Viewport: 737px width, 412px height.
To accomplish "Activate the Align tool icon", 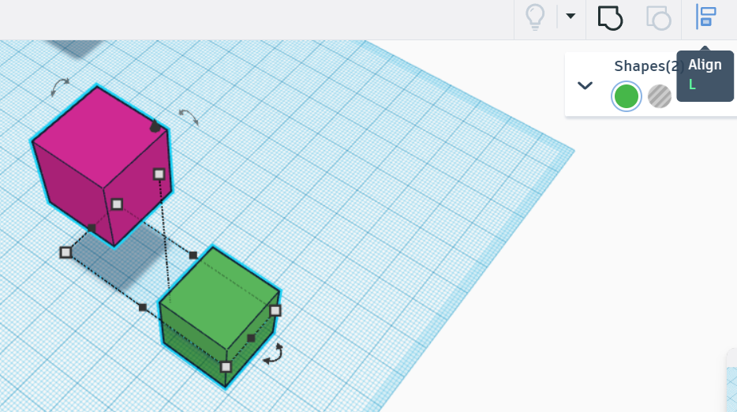I will (x=705, y=17).
